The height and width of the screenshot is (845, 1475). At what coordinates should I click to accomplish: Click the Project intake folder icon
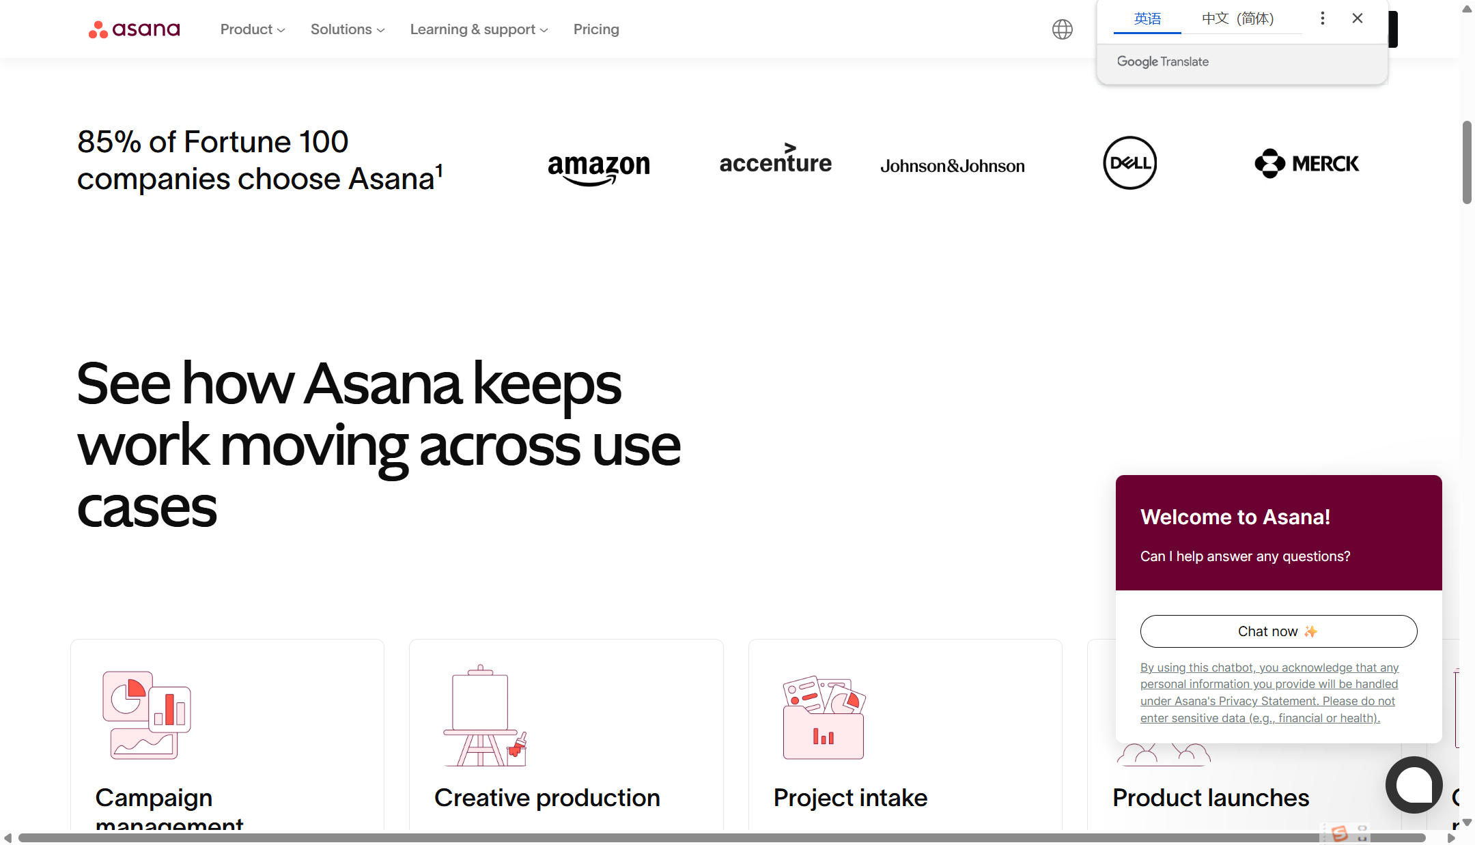point(824,717)
